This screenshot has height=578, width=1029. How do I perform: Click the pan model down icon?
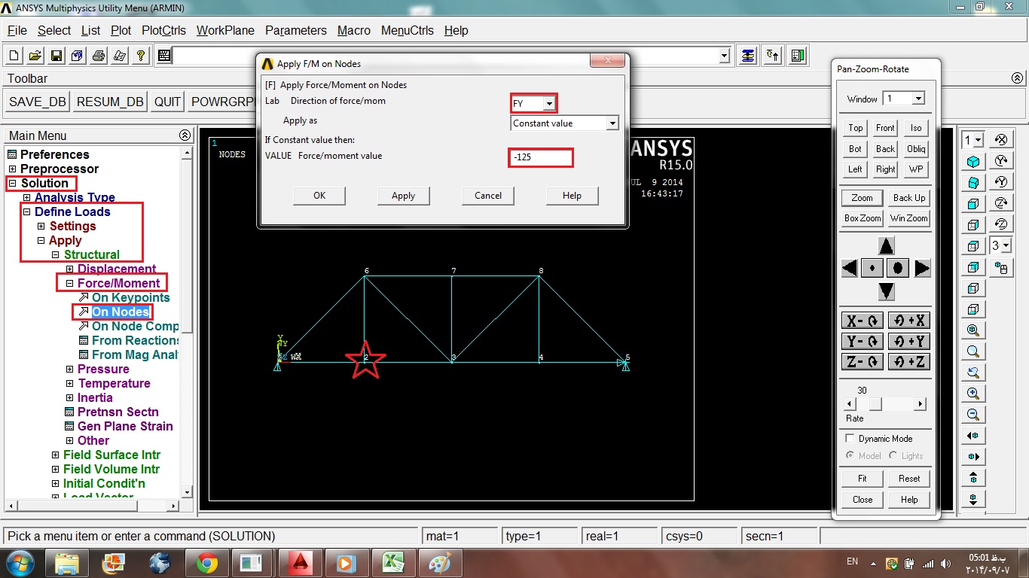(973, 499)
